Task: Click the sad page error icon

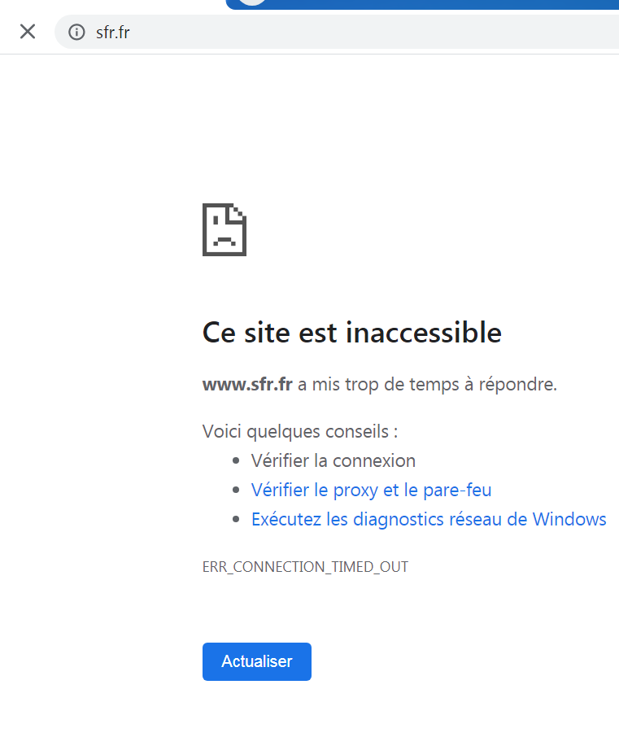Action: [x=224, y=230]
